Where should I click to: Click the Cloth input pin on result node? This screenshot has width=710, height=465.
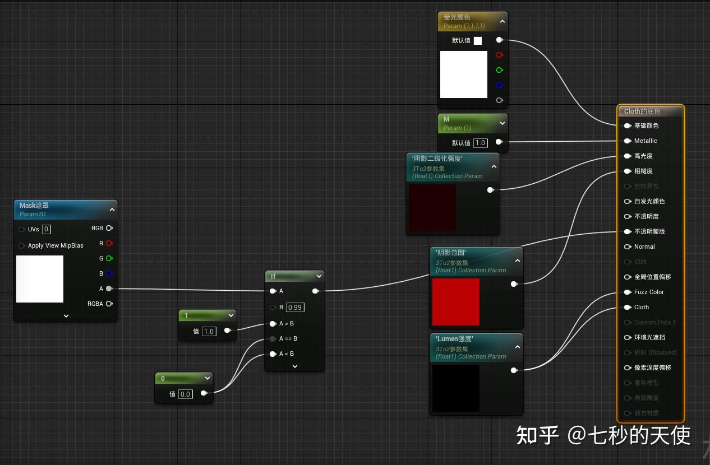(628, 307)
